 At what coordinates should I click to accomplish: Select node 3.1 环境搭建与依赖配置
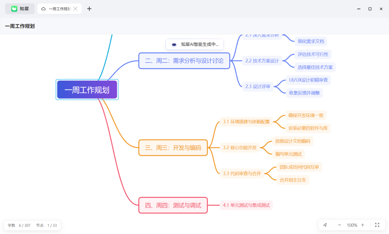(246, 122)
